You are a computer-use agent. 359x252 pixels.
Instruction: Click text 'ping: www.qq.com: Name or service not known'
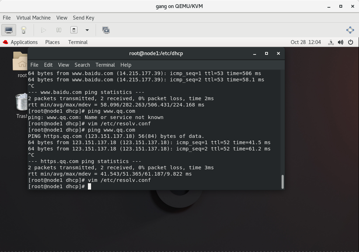(x=96, y=117)
